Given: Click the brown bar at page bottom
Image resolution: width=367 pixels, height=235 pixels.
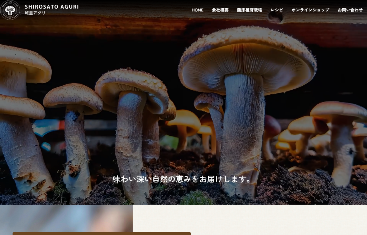Looking at the screenshot, I should [x=101, y=233].
